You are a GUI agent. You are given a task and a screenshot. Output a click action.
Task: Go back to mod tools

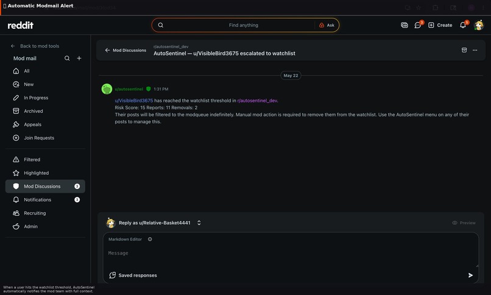coord(35,46)
